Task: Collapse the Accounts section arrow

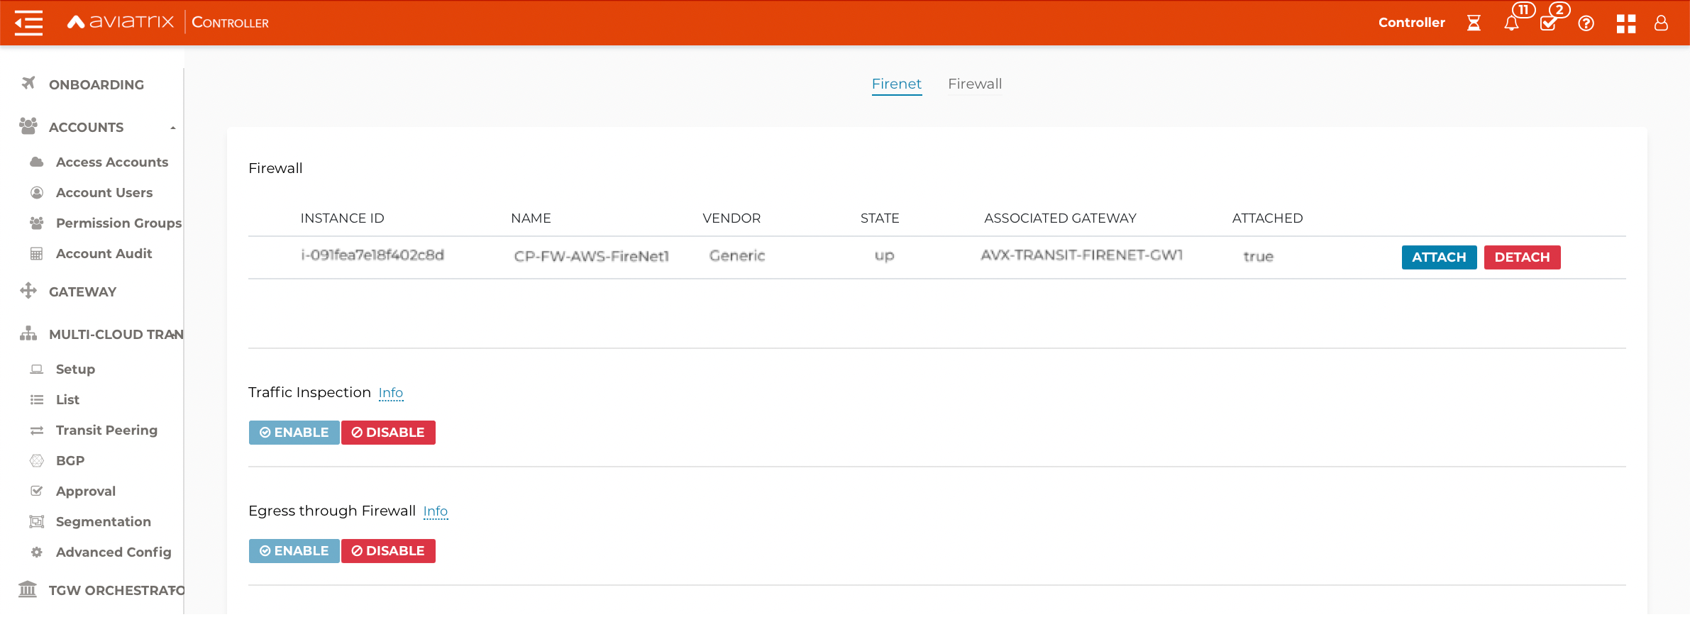Action: pos(172,128)
